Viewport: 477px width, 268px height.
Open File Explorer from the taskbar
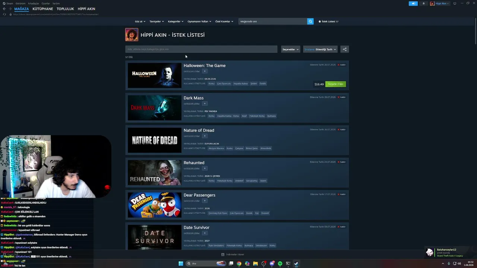255,264
